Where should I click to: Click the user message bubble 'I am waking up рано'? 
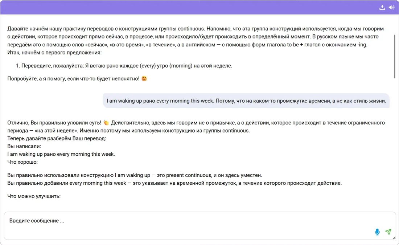coord(246,101)
